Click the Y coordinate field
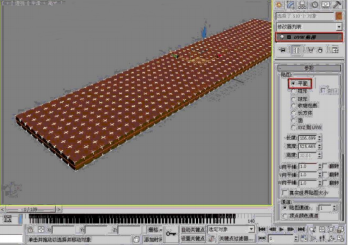The width and height of the screenshot is (349, 245). (96, 230)
